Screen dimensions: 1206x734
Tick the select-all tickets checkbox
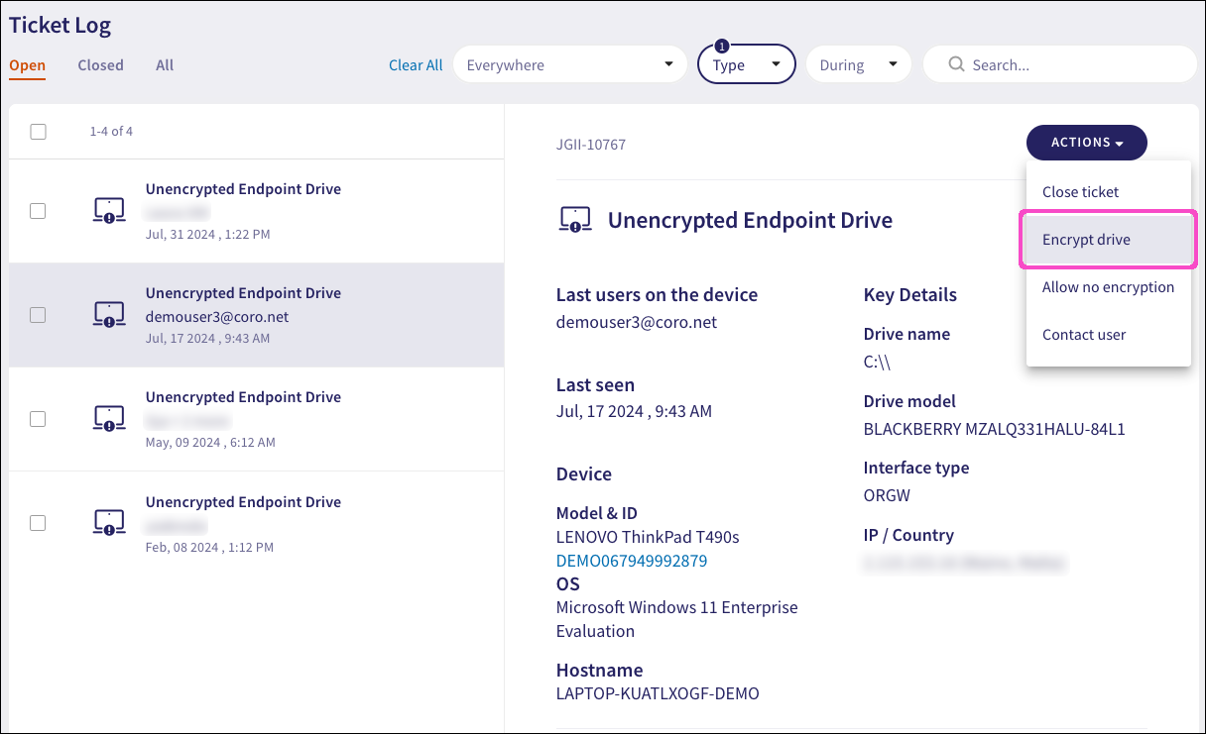(38, 132)
